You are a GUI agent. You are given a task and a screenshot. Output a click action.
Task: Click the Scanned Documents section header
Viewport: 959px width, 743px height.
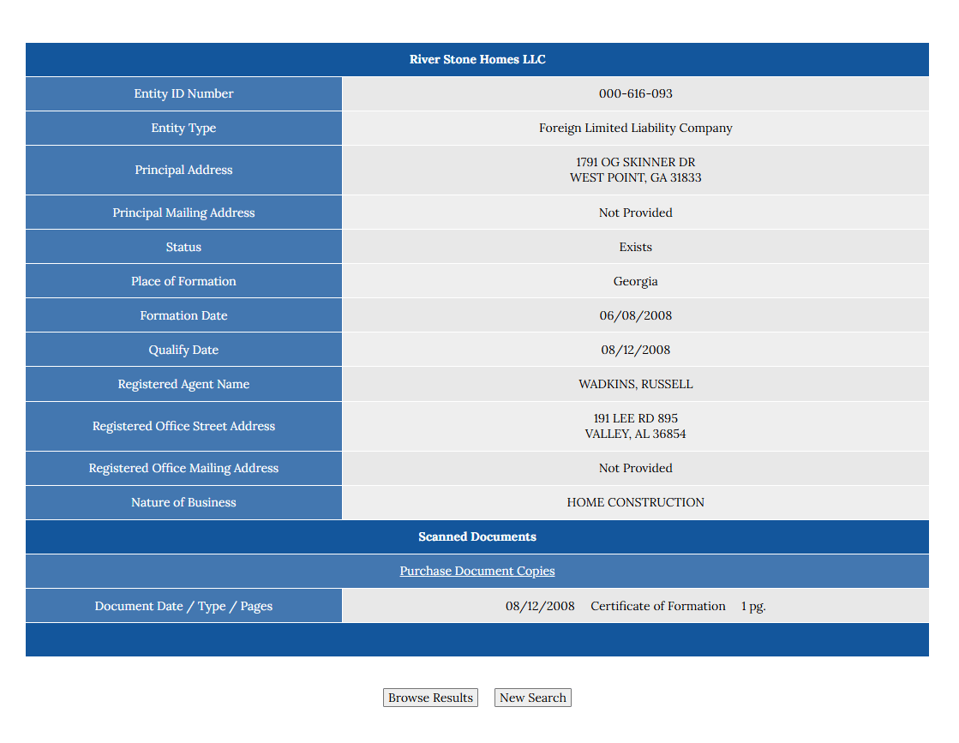[x=477, y=536]
